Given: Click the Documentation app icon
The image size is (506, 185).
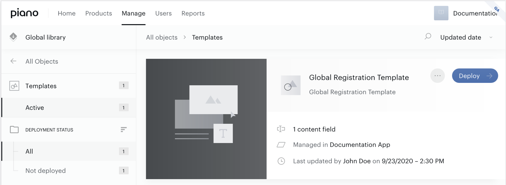Looking at the screenshot, I should (x=441, y=13).
